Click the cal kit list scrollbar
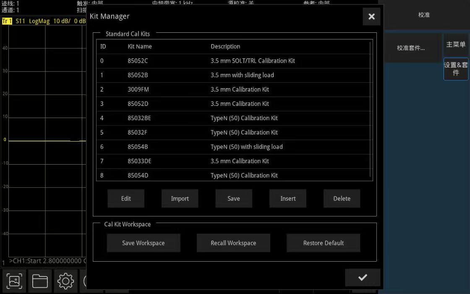The height and width of the screenshot is (294, 470). (371, 110)
